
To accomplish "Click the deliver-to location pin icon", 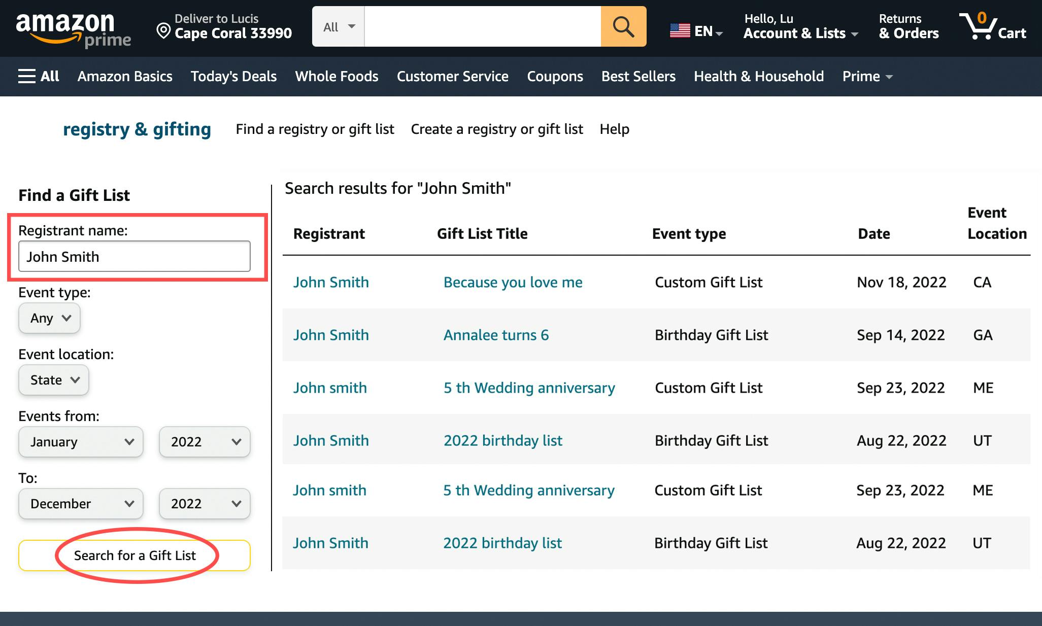I will tap(163, 31).
